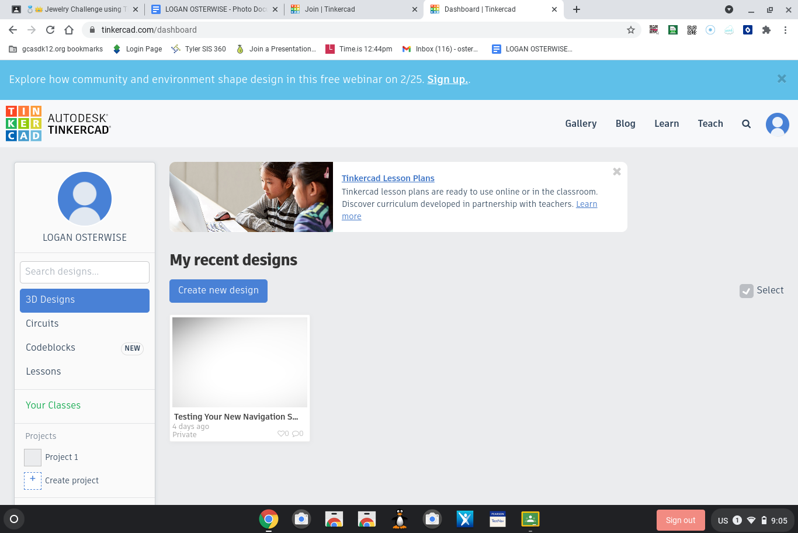Select Lessons in the sidebar
The width and height of the screenshot is (798, 533).
pos(85,372)
